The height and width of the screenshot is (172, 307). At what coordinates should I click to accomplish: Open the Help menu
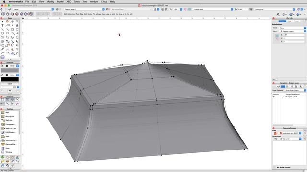coord(113,2)
